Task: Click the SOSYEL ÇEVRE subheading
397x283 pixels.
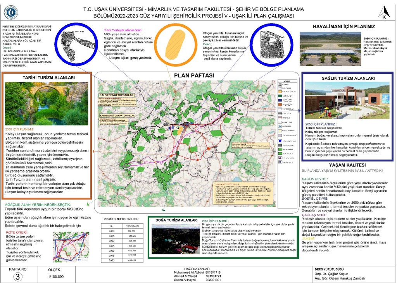Action: point(315,199)
